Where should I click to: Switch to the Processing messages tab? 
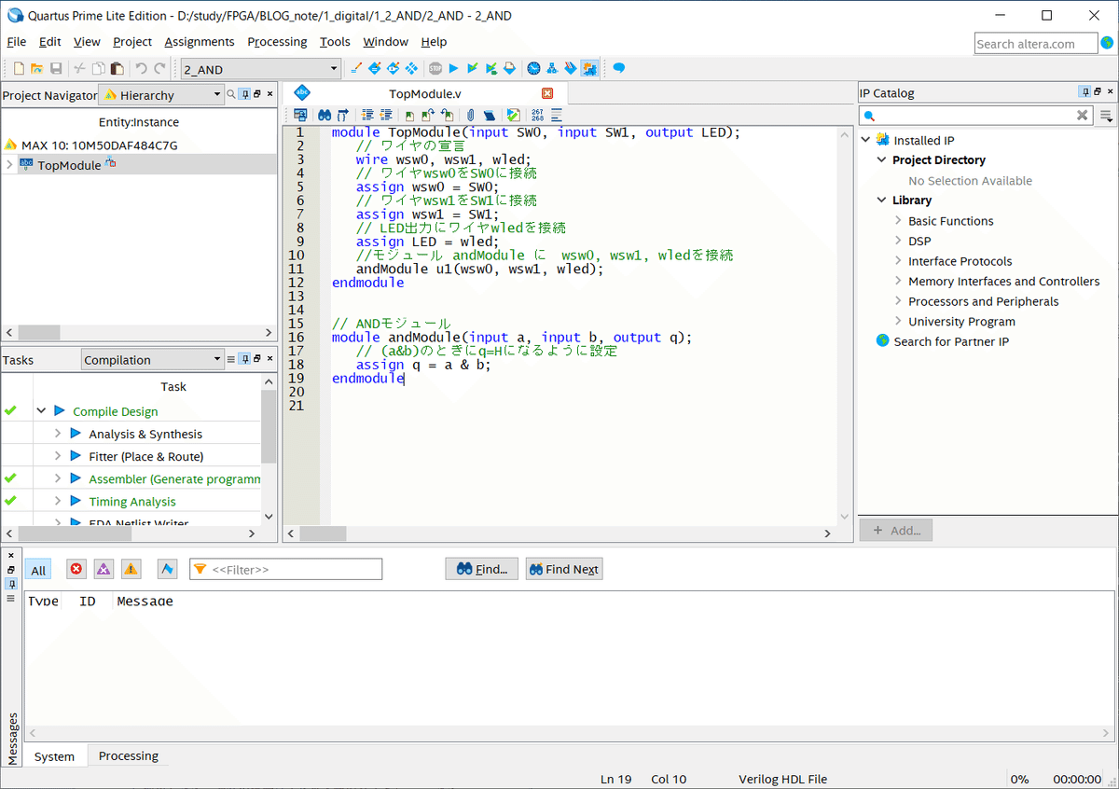pyautogui.click(x=129, y=755)
